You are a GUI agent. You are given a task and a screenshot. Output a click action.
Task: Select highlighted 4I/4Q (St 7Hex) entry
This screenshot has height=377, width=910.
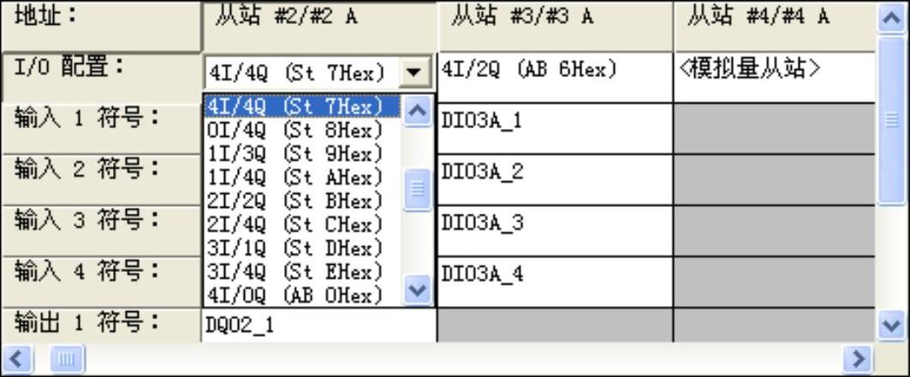point(295,107)
